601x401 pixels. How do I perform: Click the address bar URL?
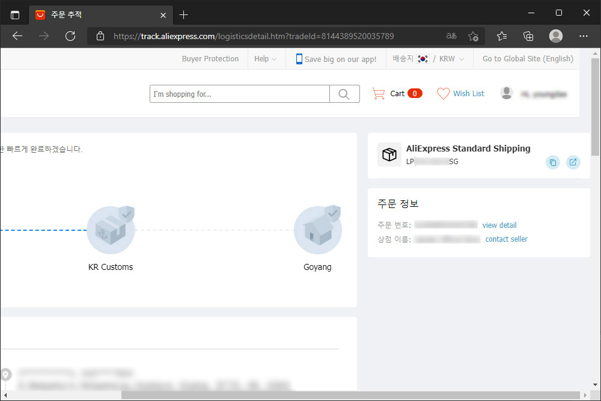(254, 36)
